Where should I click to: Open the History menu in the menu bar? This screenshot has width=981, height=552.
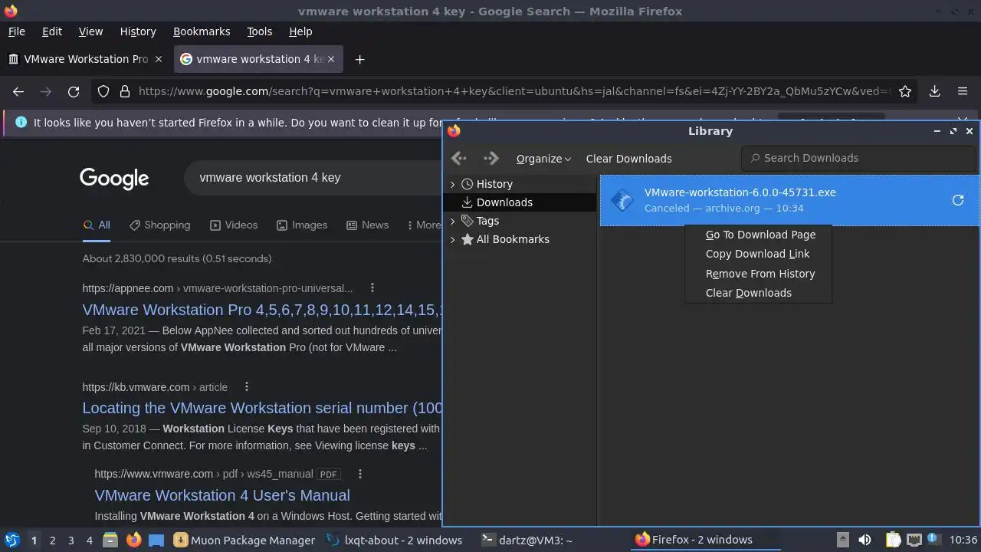click(138, 31)
